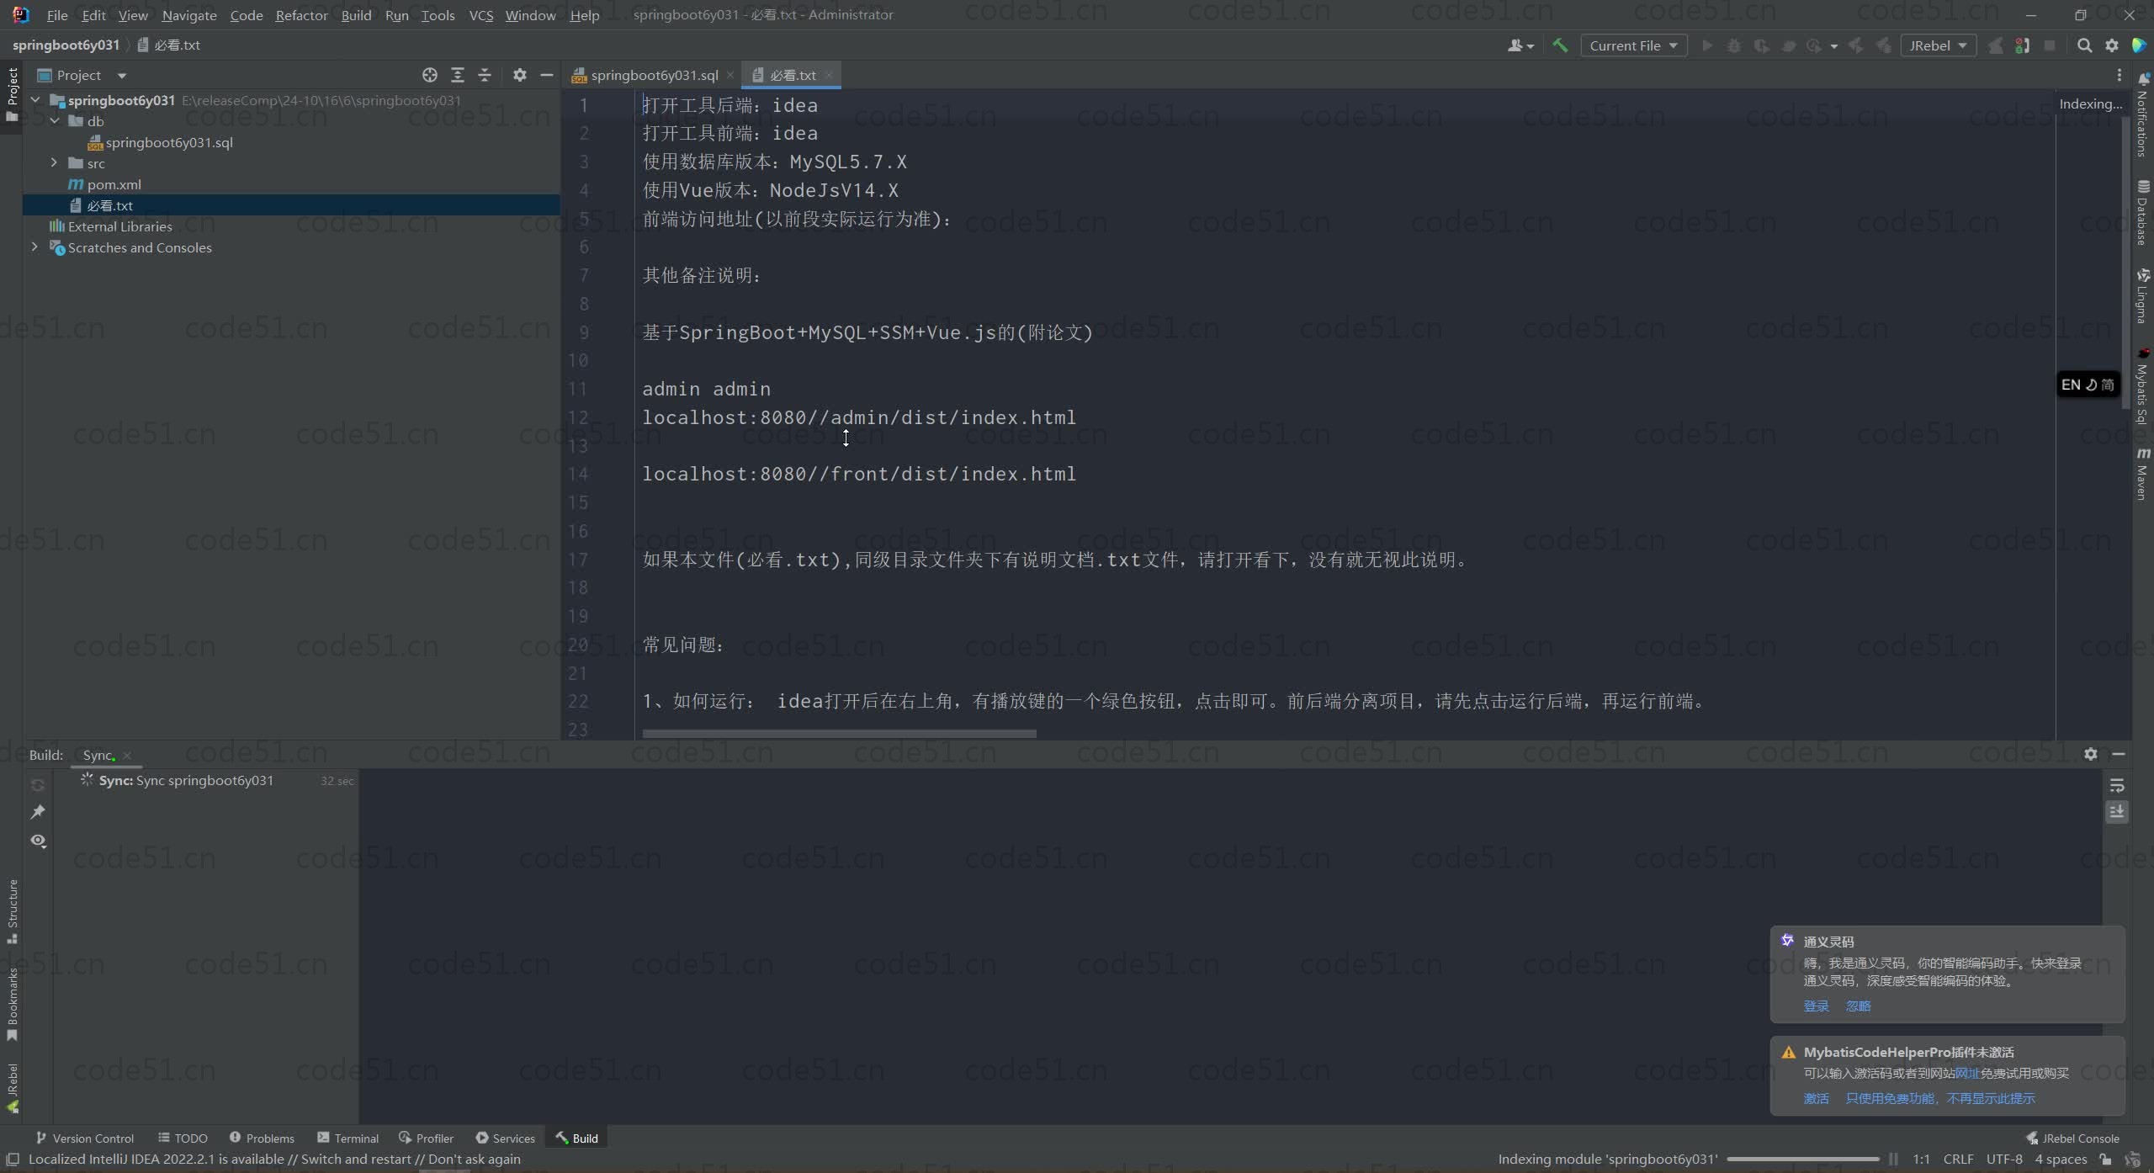Image resolution: width=2154 pixels, height=1173 pixels.
Task: Click the Build project hammer icon
Action: [x=1560, y=45]
